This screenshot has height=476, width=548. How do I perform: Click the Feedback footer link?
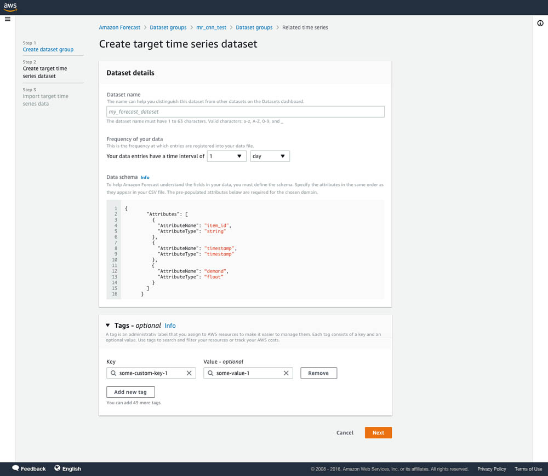tap(33, 469)
